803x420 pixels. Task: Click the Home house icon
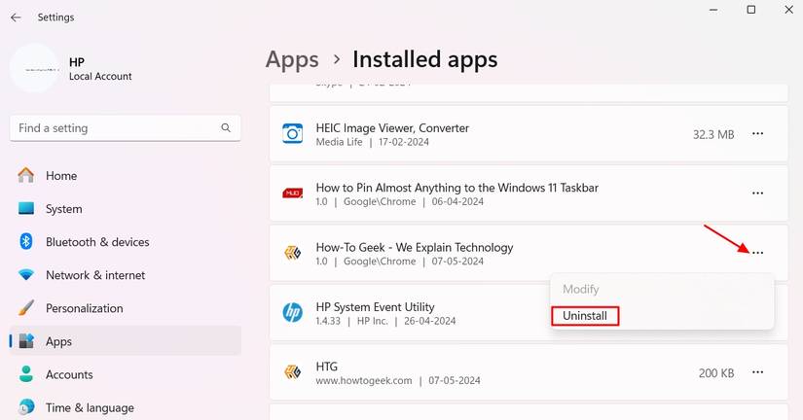(x=26, y=175)
